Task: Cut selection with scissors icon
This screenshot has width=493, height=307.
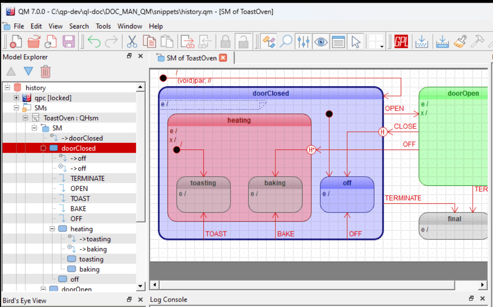Action: point(132,41)
